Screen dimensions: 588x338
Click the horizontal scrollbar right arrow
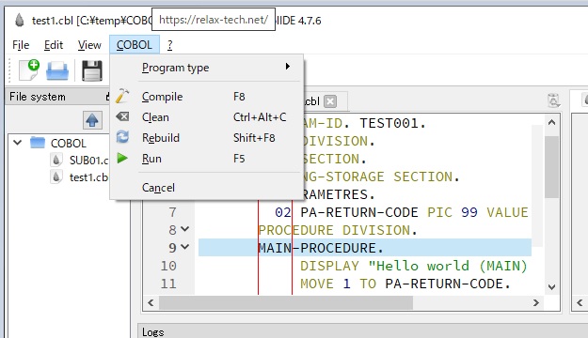[x=536, y=302]
